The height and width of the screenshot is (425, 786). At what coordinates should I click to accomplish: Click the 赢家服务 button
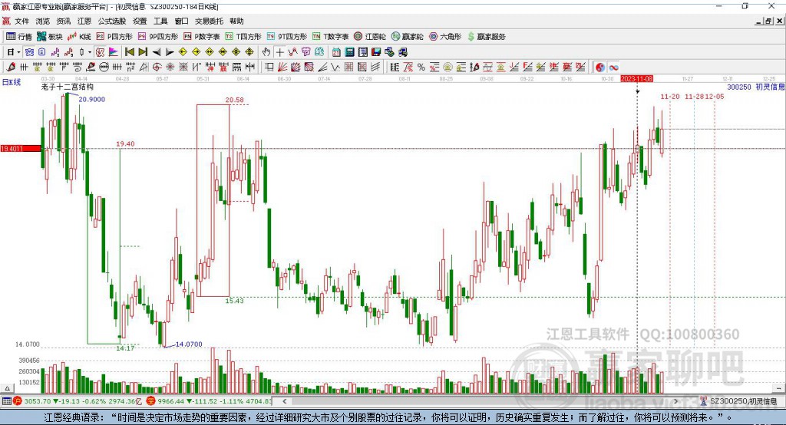click(485, 36)
